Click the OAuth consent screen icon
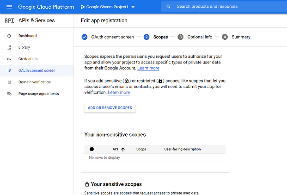The image size is (287, 195). click(x=9, y=70)
